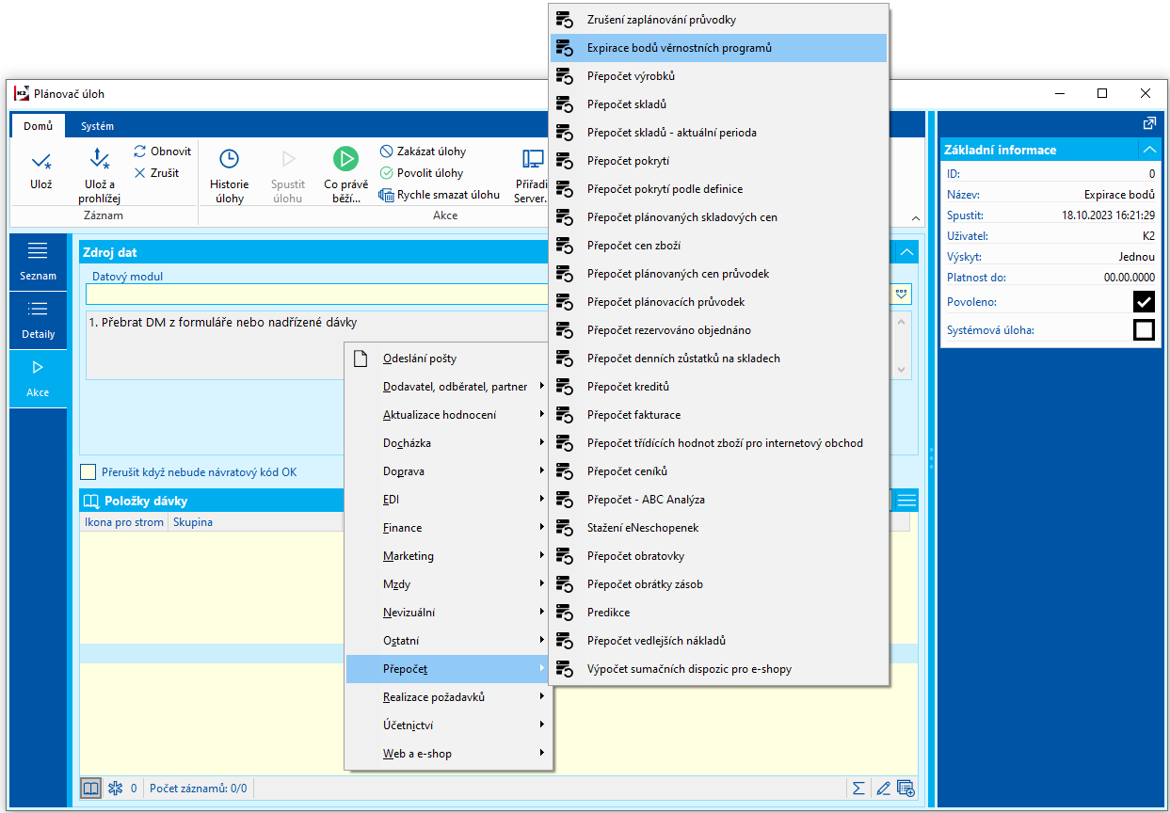This screenshot has height=813, width=1170.
Task: Choose Přepočet pokrytí podle definice
Action: click(x=719, y=189)
